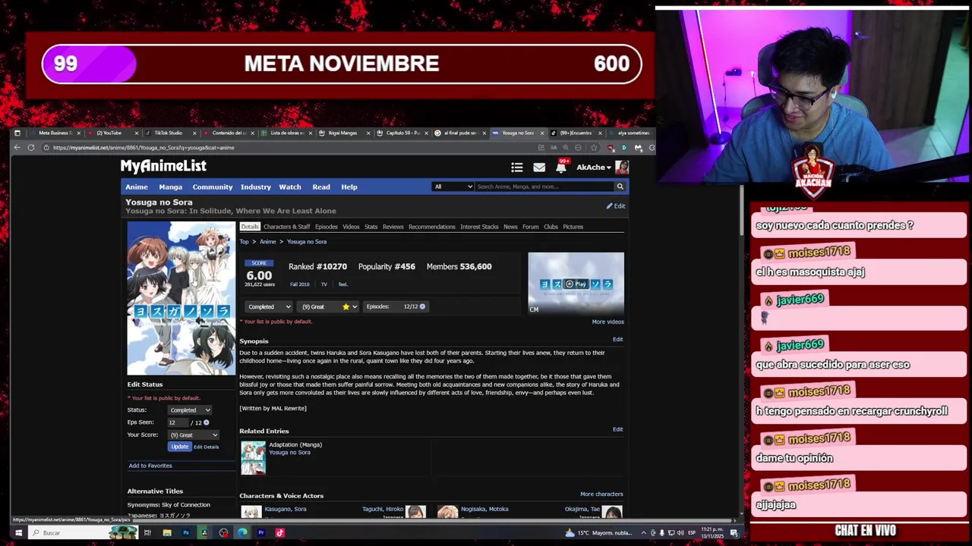Click the manga adaptation thumbnail
This screenshot has height=546, width=972.
(253, 457)
